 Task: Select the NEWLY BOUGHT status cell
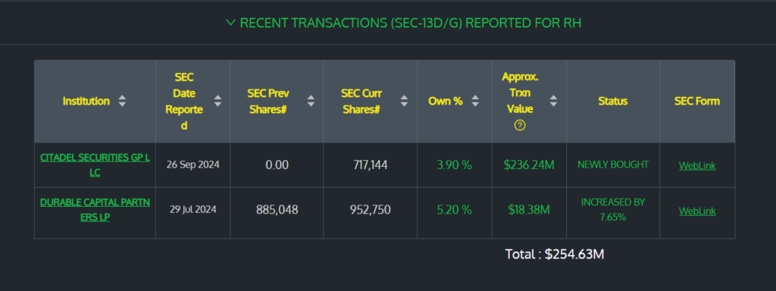point(612,164)
